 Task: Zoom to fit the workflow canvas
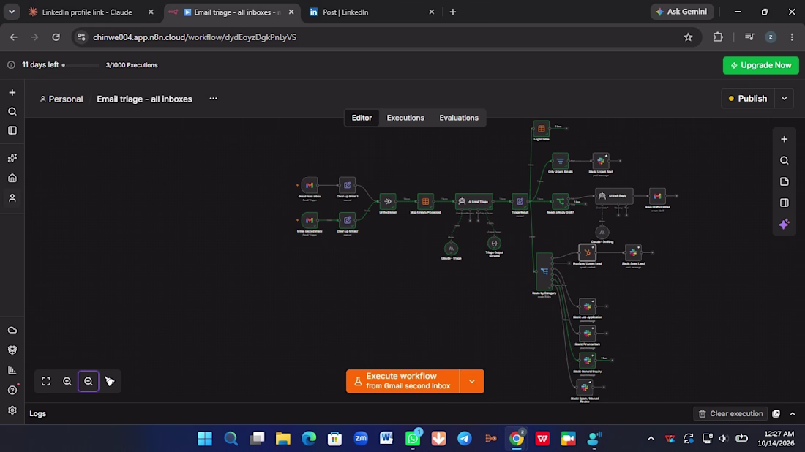(x=46, y=381)
